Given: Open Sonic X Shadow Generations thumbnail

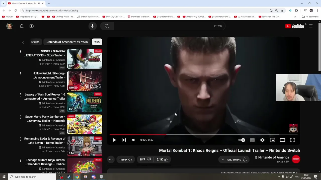Looking at the screenshot, I should tap(85, 59).
